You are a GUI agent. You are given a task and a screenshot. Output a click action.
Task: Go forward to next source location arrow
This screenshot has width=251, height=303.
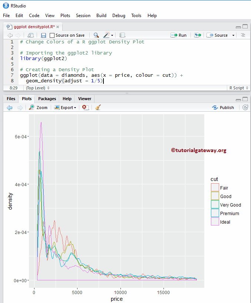click(x=18, y=35)
